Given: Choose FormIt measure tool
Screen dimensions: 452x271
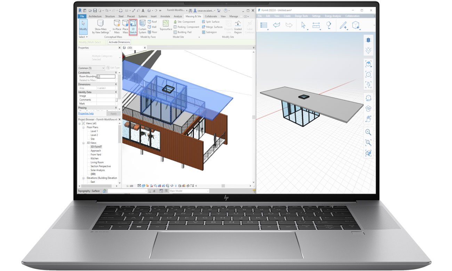Looking at the screenshot, I should (316, 25).
